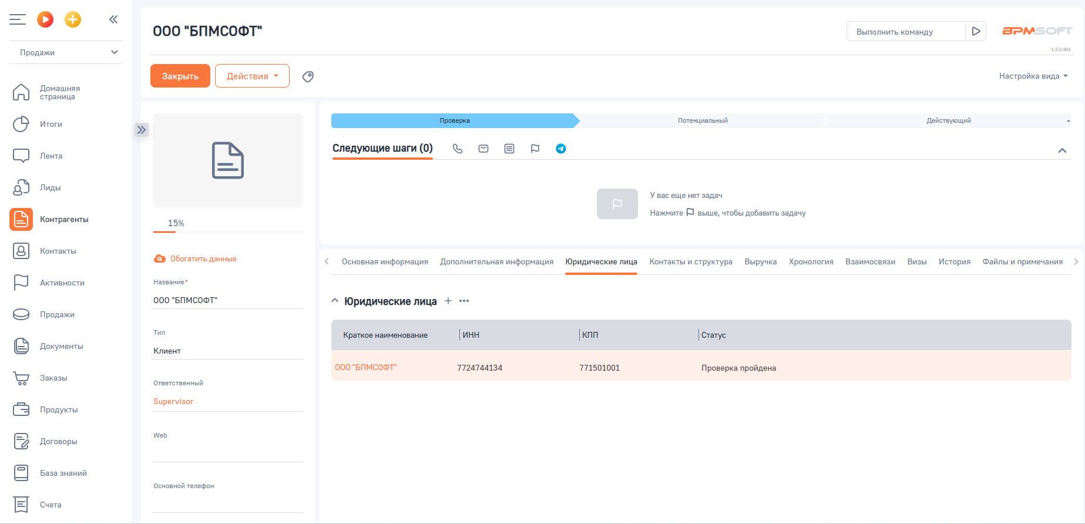Open Telegram messaging icon

[x=561, y=149]
